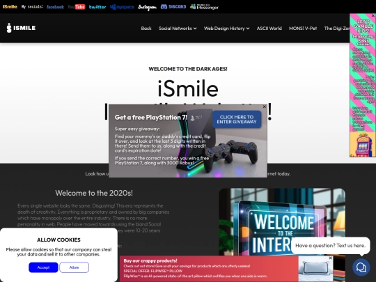376x282 pixels.
Task: Open the Facebook social link
Action: [55, 7]
